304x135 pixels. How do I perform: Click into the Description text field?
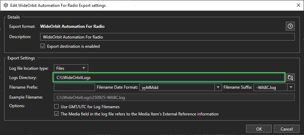point(167,37)
